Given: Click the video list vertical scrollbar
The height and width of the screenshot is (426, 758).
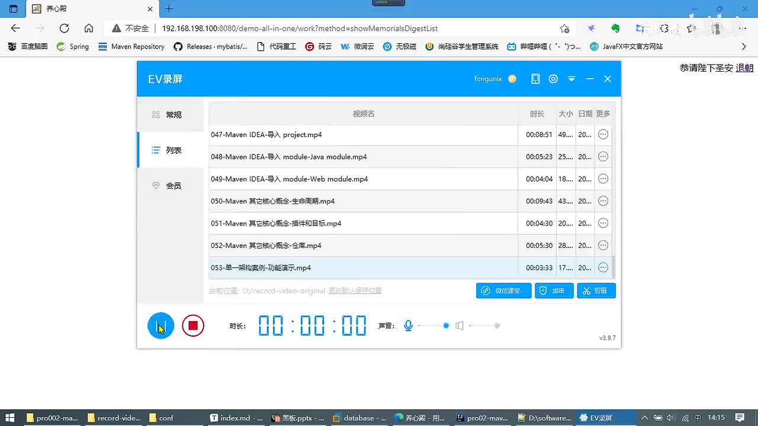Looking at the screenshot, I should [x=614, y=266].
